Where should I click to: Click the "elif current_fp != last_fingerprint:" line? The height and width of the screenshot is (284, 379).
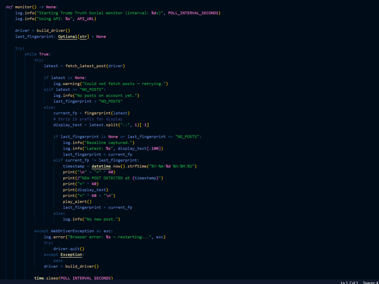coord(96,160)
